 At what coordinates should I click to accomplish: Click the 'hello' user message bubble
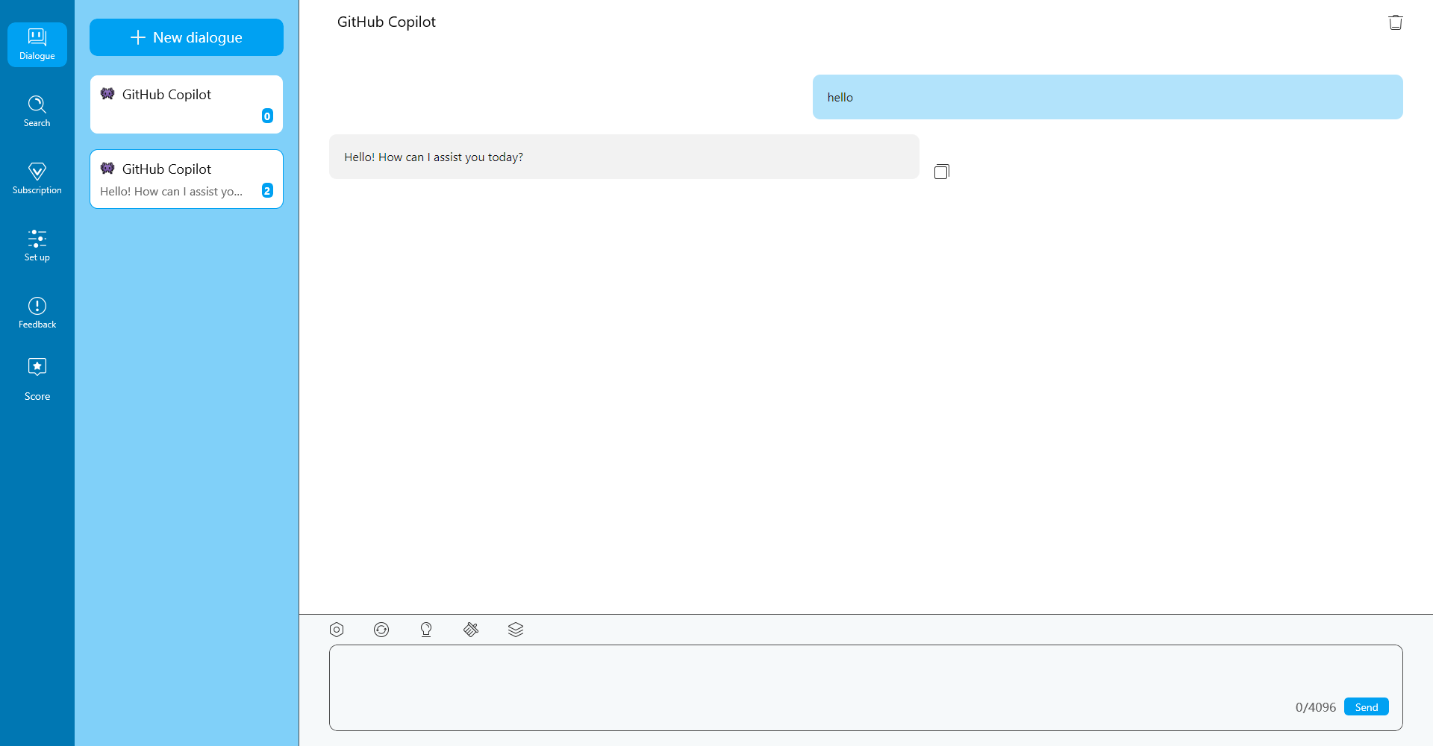coord(1108,97)
